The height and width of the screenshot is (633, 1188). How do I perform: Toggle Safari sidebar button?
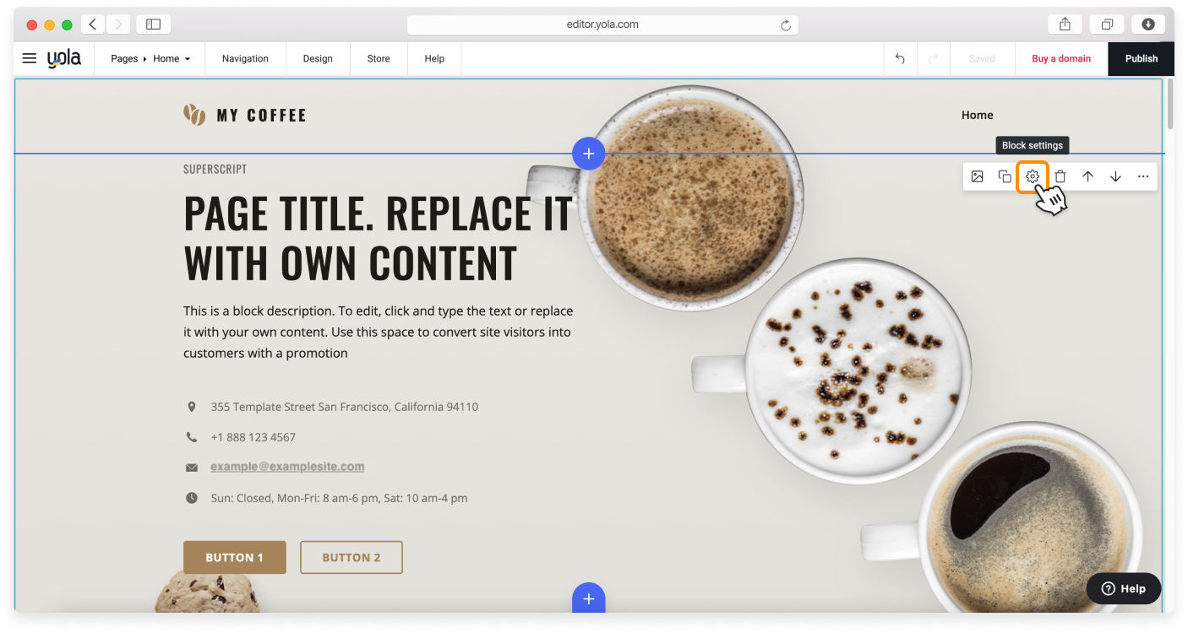point(153,24)
